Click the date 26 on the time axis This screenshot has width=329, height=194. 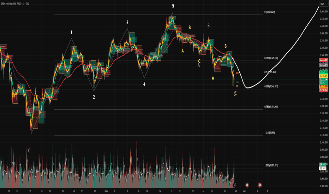[225, 191]
